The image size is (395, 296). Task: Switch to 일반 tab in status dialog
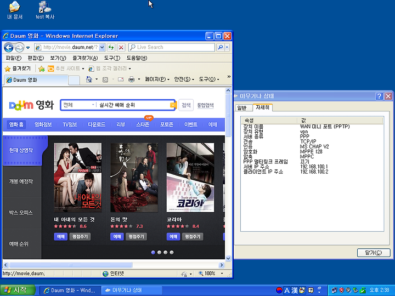[x=242, y=108]
